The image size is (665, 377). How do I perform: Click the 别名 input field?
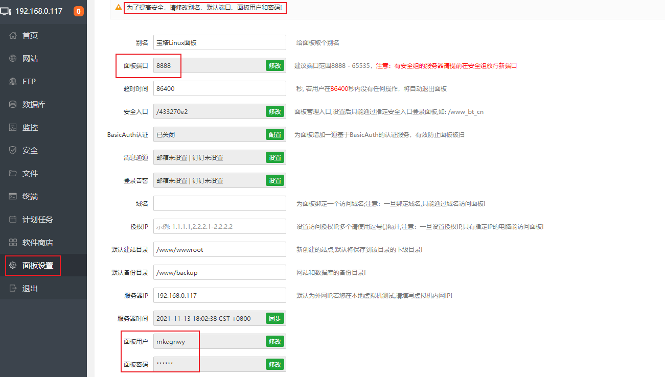(x=219, y=42)
